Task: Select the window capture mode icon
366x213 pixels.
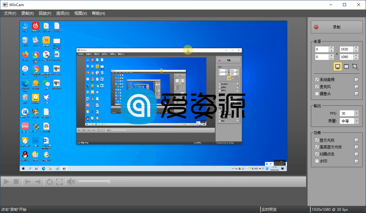Action: pos(346,66)
